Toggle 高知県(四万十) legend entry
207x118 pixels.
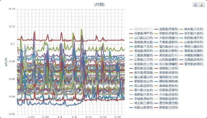(x=166, y=55)
